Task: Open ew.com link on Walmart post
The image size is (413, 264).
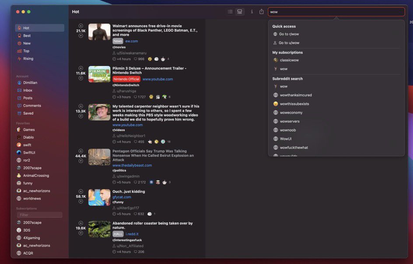Action: [x=131, y=41]
